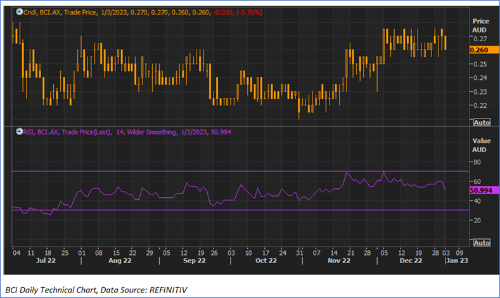Click the 40 RSI axis label
This screenshot has height=298, width=500.
[477, 201]
